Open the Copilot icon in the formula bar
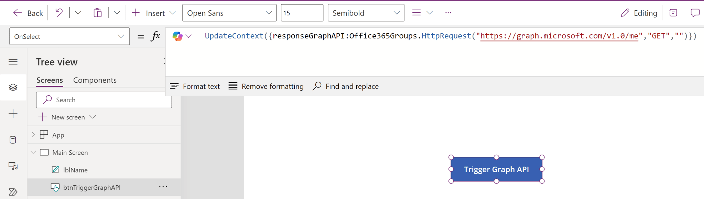Image resolution: width=704 pixels, height=199 pixels. pyautogui.click(x=177, y=36)
